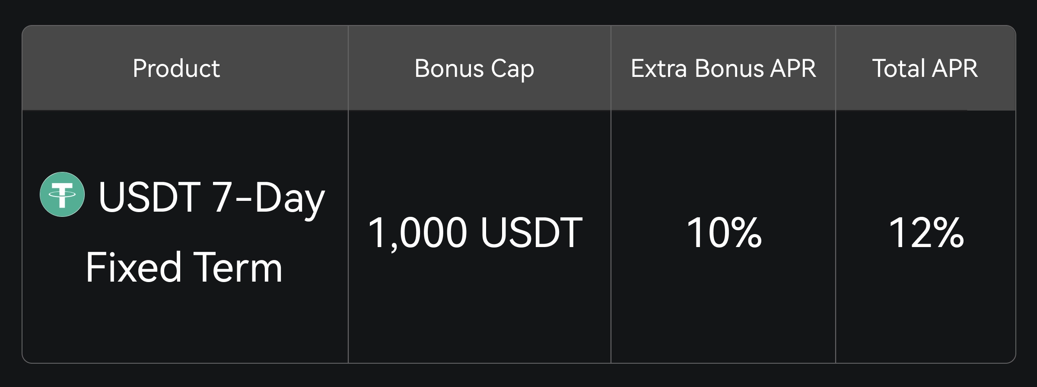Click the Bonus Cap column header
1037x387 pixels.
coord(474,69)
